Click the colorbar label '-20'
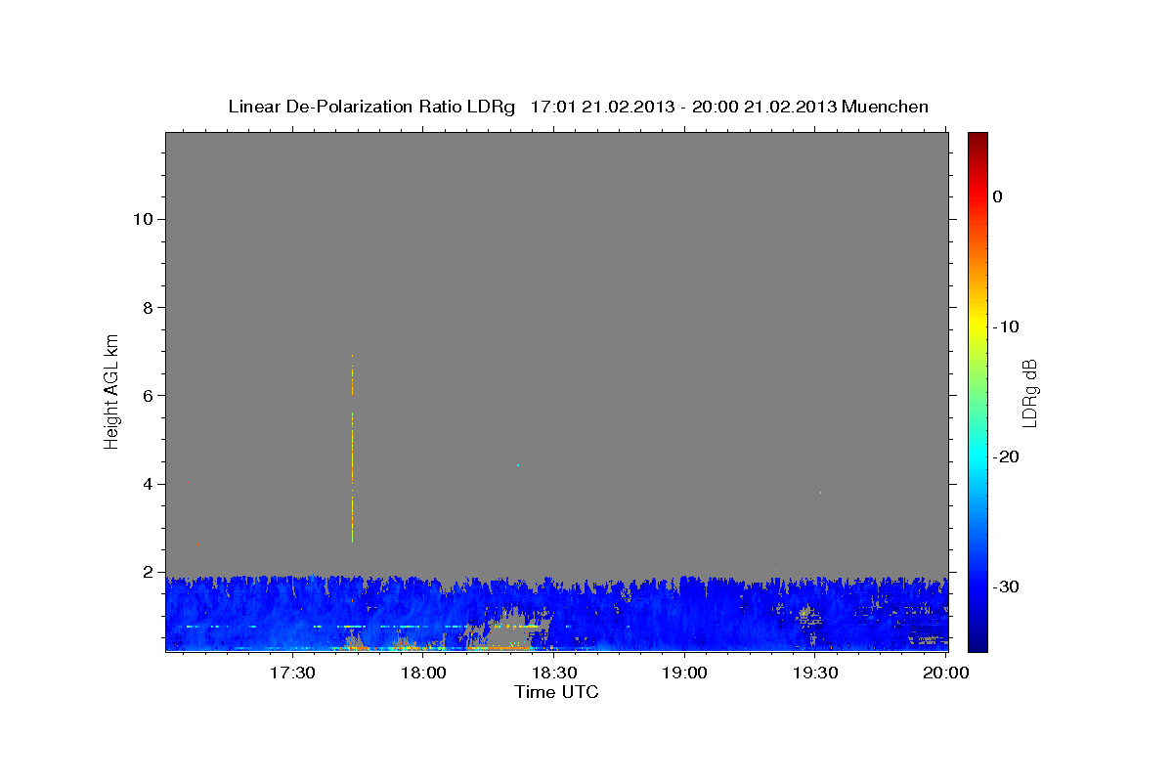1173x782 pixels. [x=1006, y=456]
